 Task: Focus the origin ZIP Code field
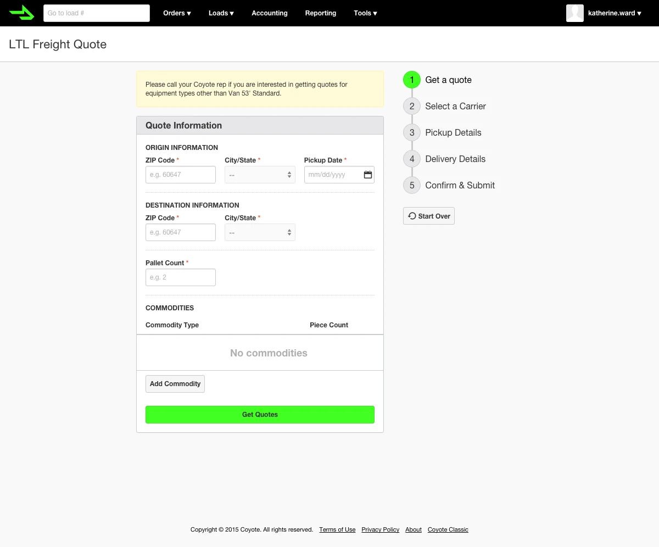tap(181, 175)
